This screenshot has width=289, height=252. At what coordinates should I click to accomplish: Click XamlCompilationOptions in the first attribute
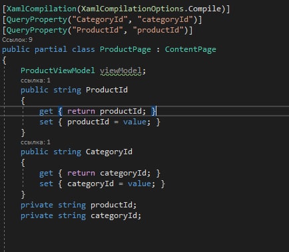133,9
